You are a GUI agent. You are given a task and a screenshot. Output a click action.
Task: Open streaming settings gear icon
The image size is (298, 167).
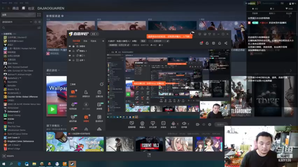210,124
